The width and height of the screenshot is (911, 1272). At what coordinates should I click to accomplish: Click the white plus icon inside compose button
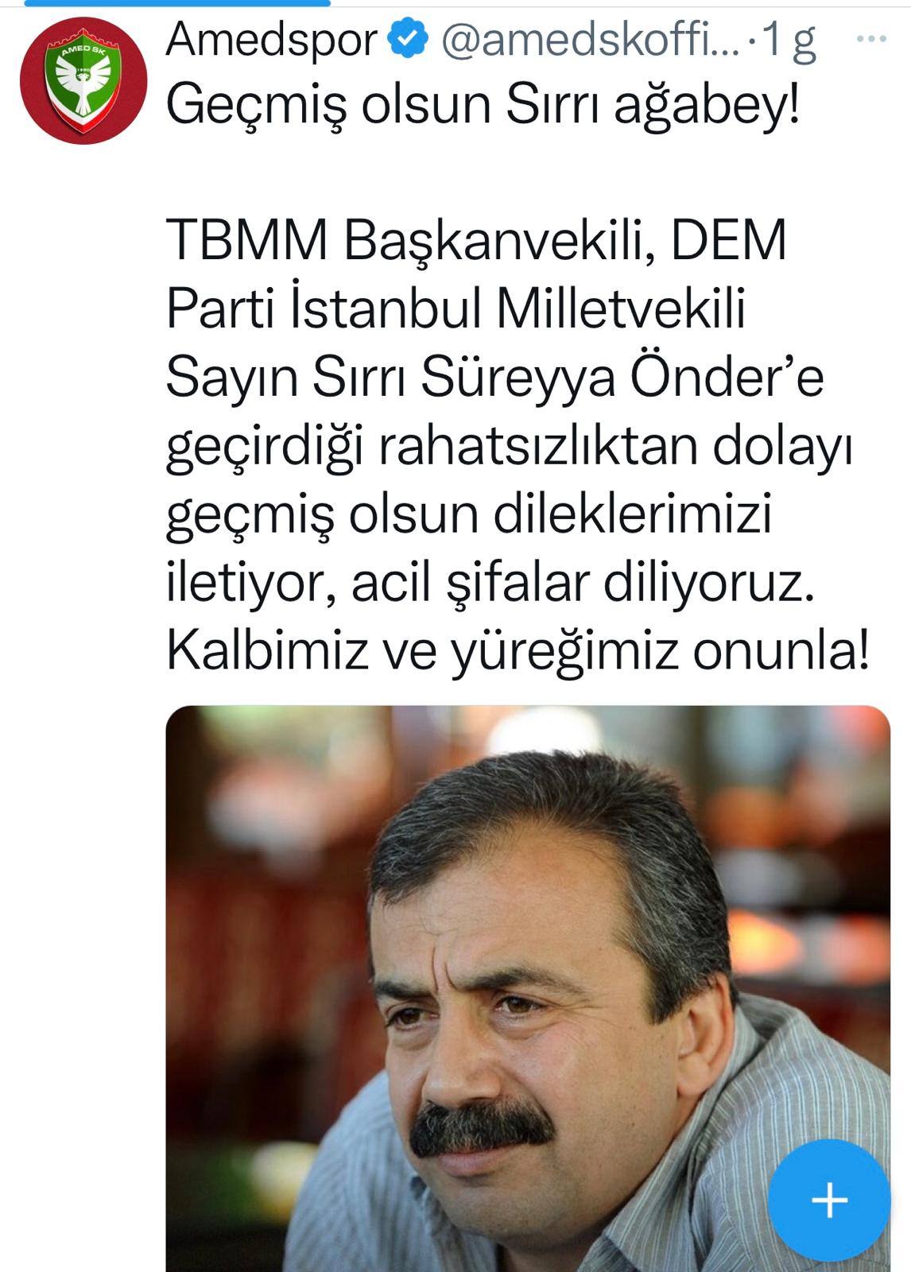point(829,1200)
